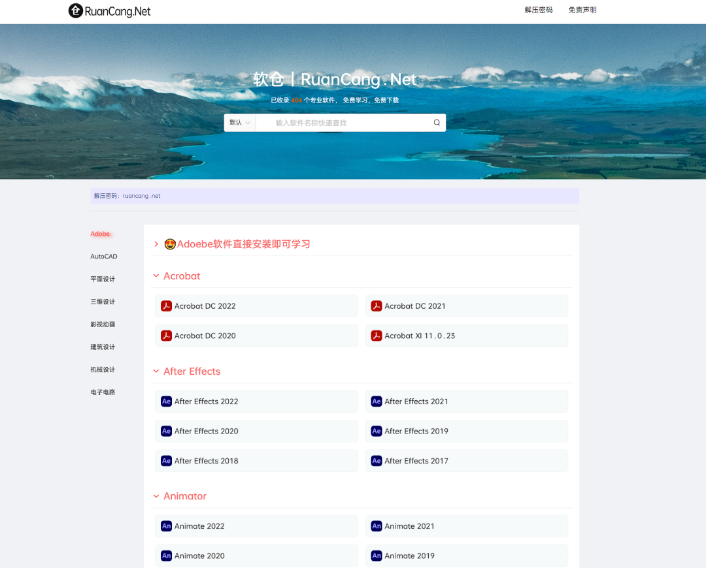Click the Acrobat section heading text
Image resolution: width=706 pixels, height=568 pixels.
coord(182,276)
